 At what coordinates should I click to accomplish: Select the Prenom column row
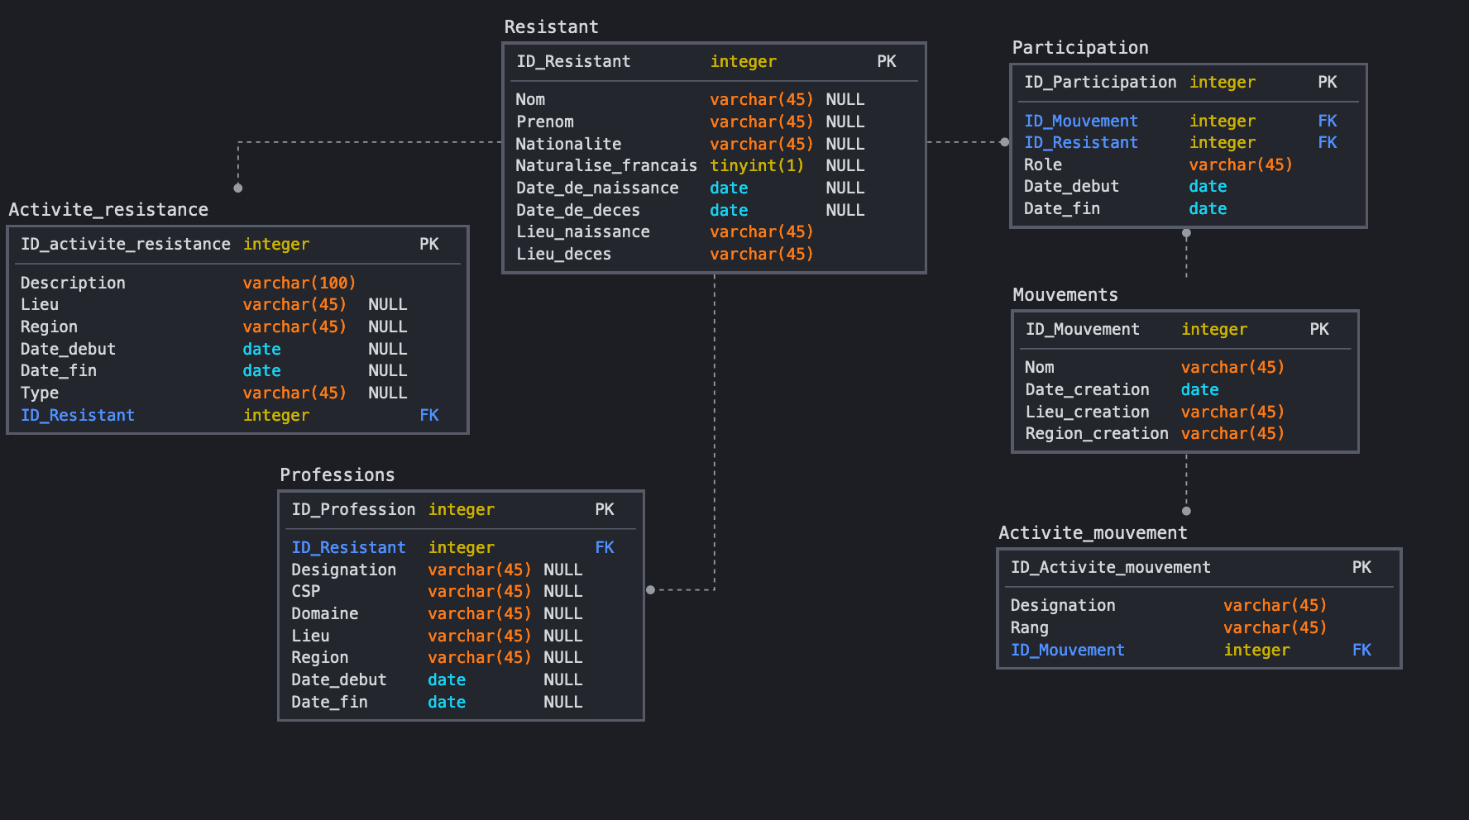coord(714,122)
